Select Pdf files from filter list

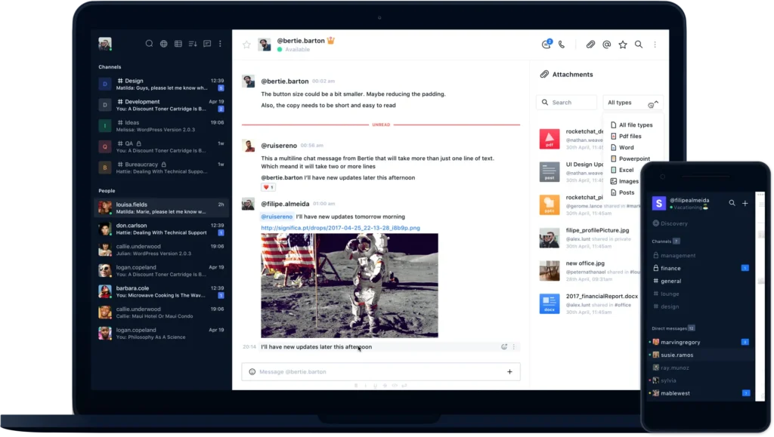coord(630,137)
